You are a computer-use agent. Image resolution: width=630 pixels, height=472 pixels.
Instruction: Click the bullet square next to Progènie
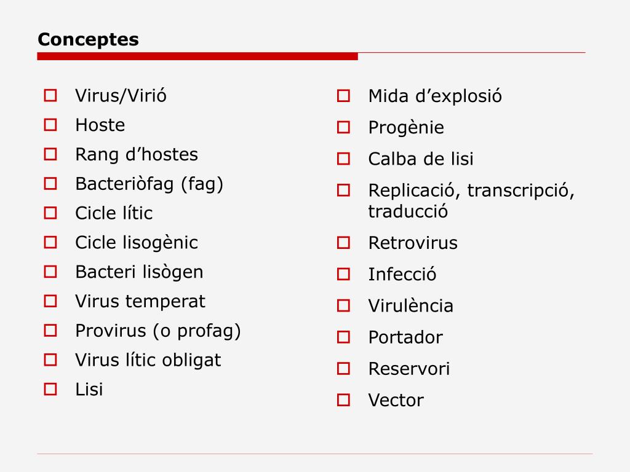pos(343,127)
